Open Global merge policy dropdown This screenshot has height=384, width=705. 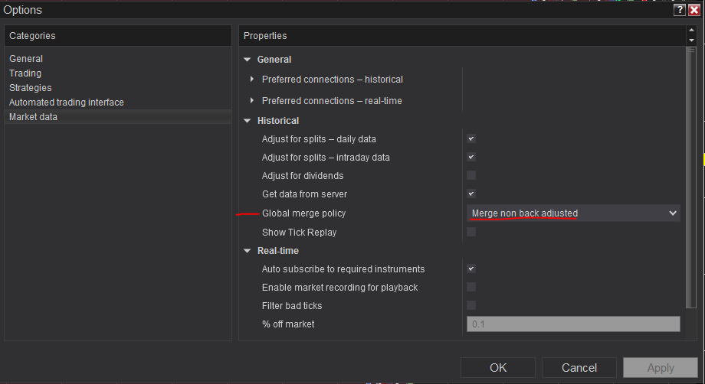pos(573,213)
